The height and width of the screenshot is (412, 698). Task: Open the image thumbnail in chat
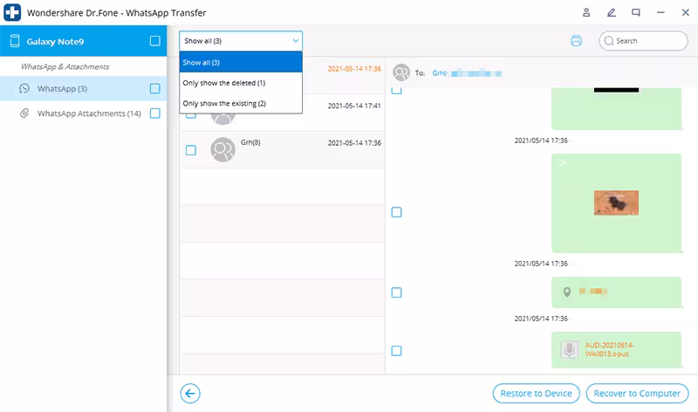click(x=616, y=203)
